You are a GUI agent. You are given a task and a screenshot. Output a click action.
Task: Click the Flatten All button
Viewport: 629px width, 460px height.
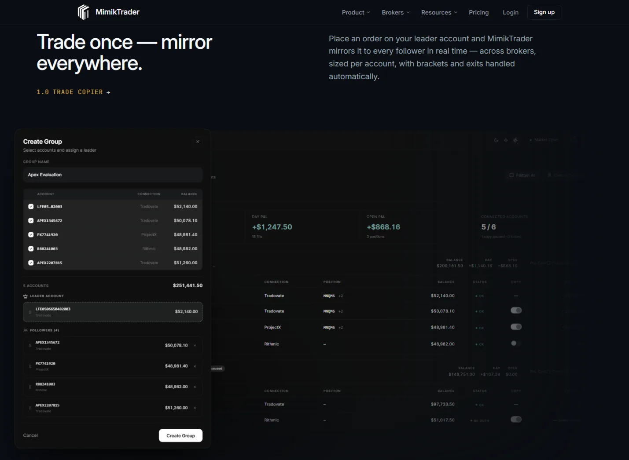[x=522, y=175]
